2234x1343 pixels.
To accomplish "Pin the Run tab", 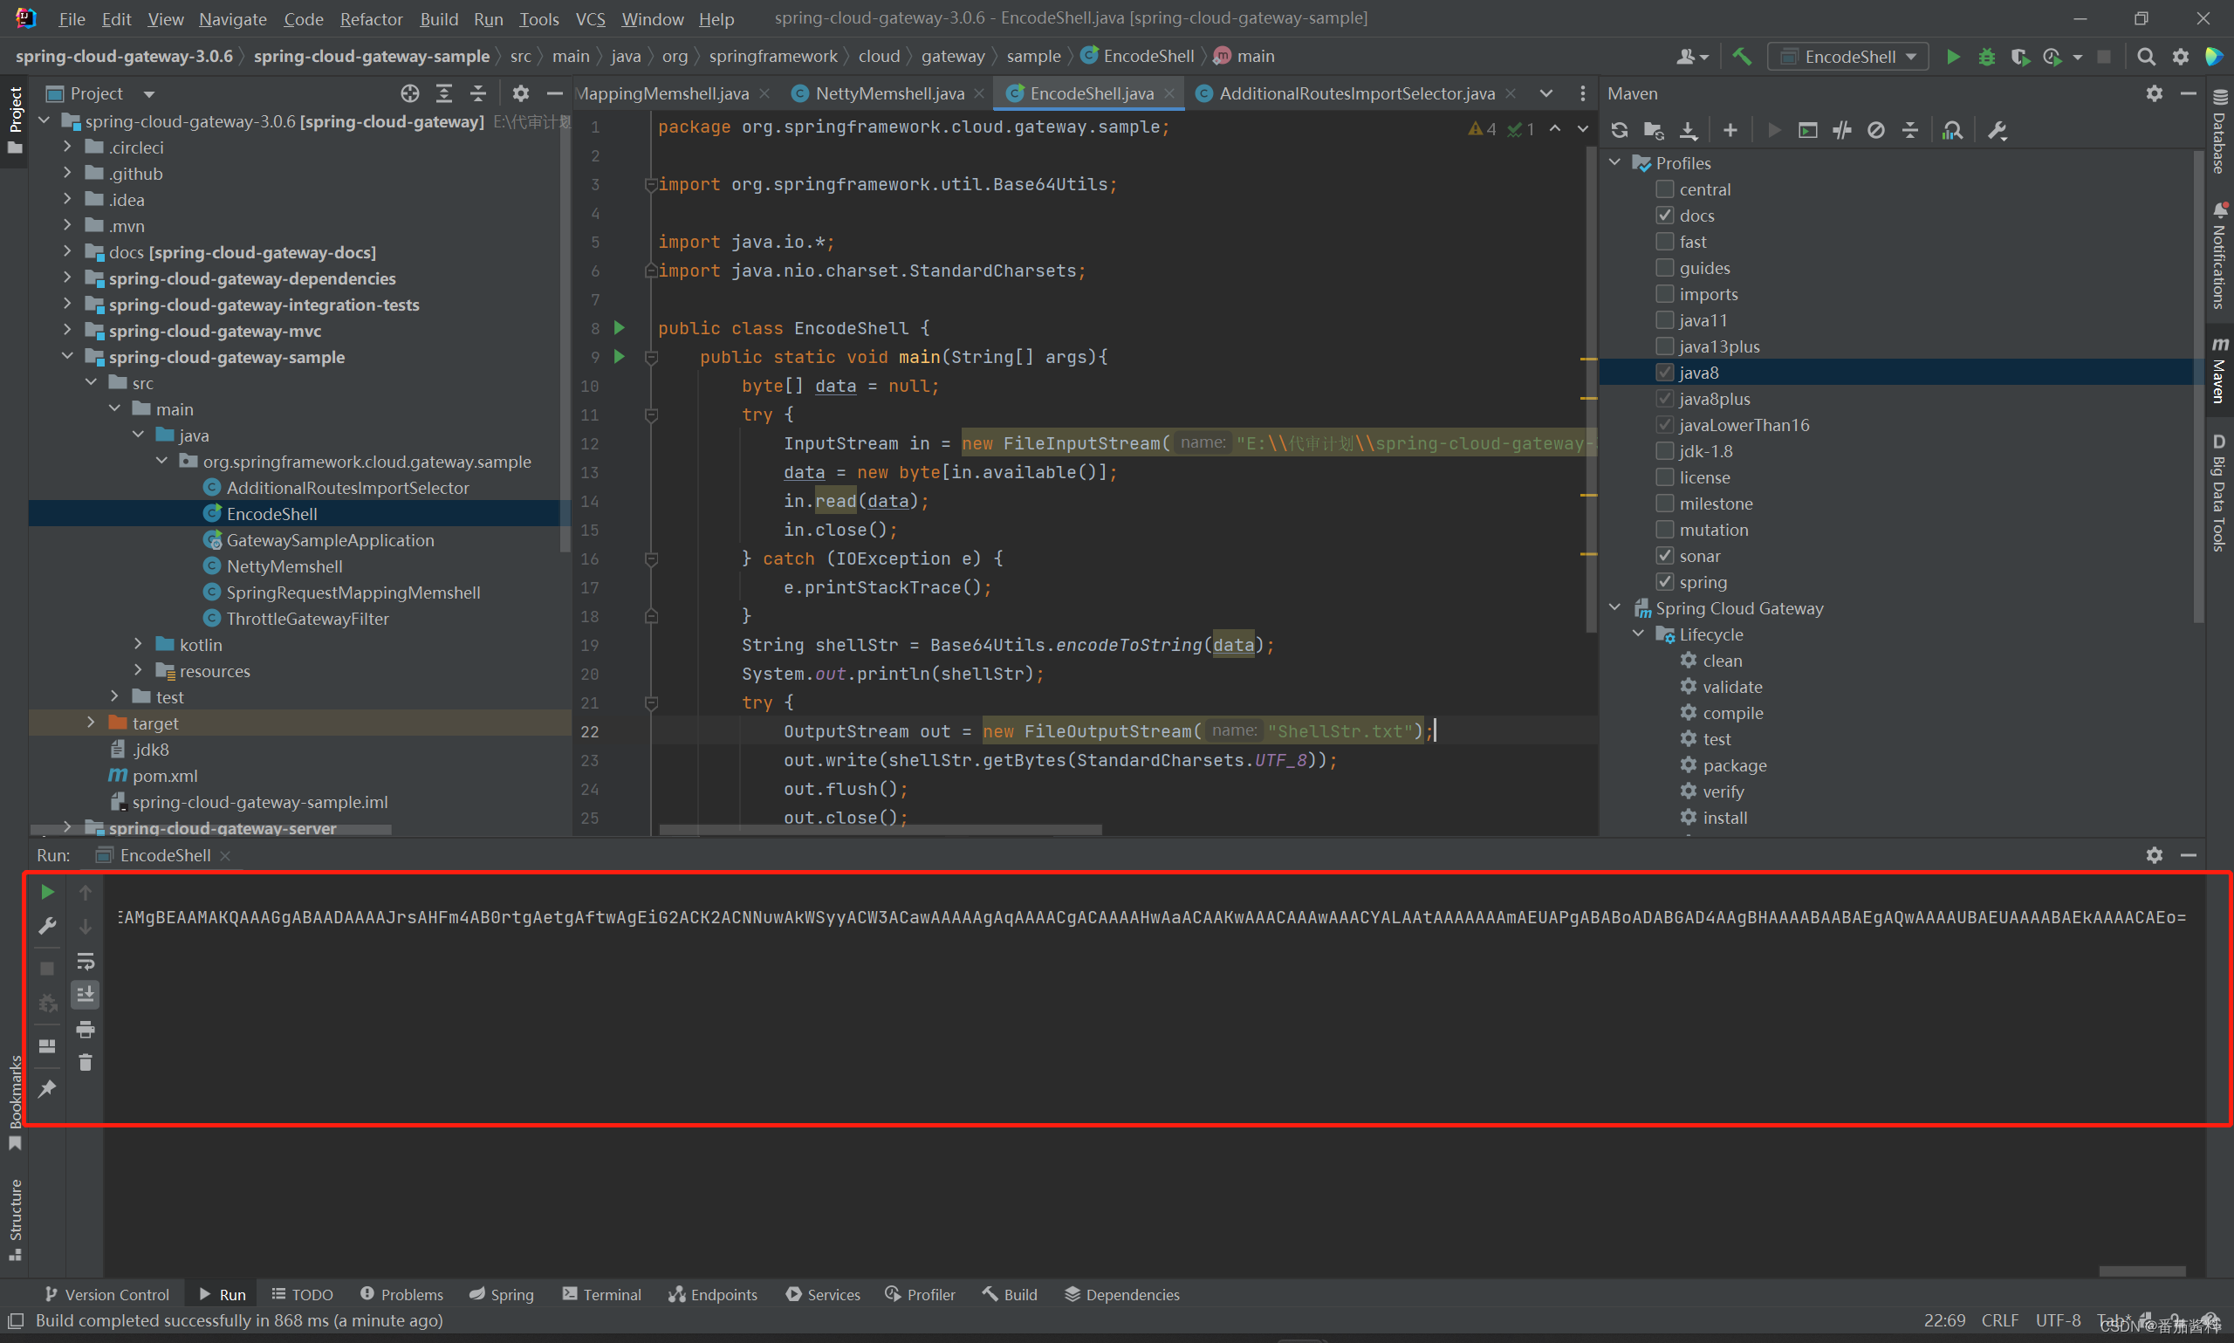I will pos(47,1089).
